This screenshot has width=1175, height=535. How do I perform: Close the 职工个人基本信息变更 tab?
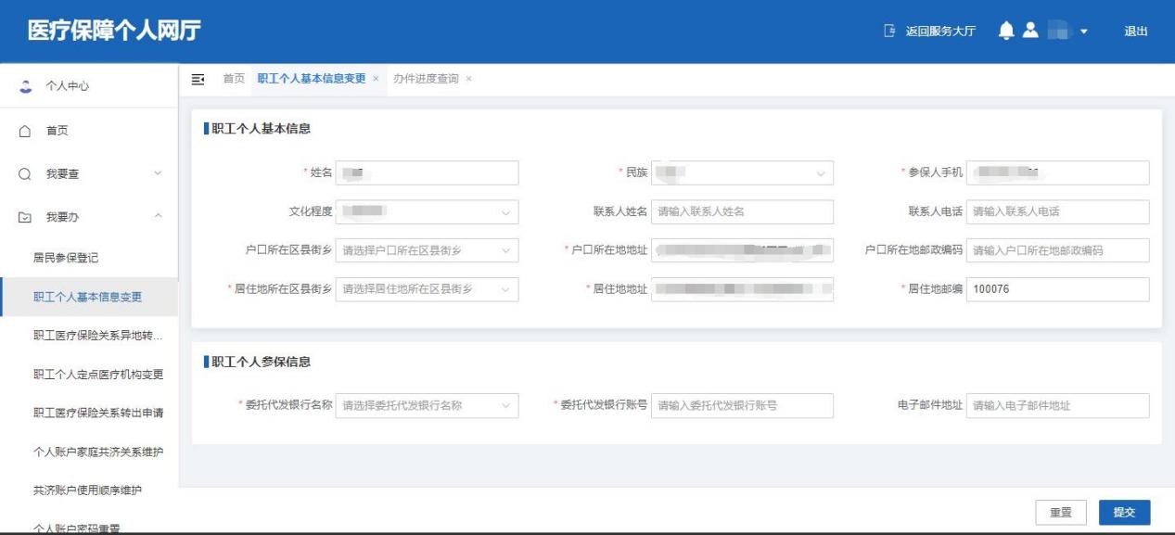(376, 79)
